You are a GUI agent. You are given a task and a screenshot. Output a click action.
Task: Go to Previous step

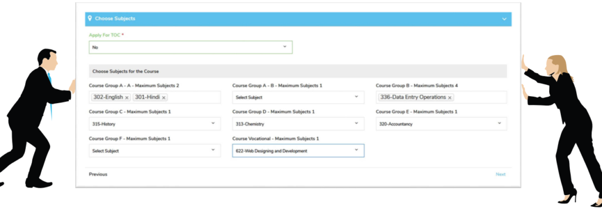pyautogui.click(x=98, y=175)
